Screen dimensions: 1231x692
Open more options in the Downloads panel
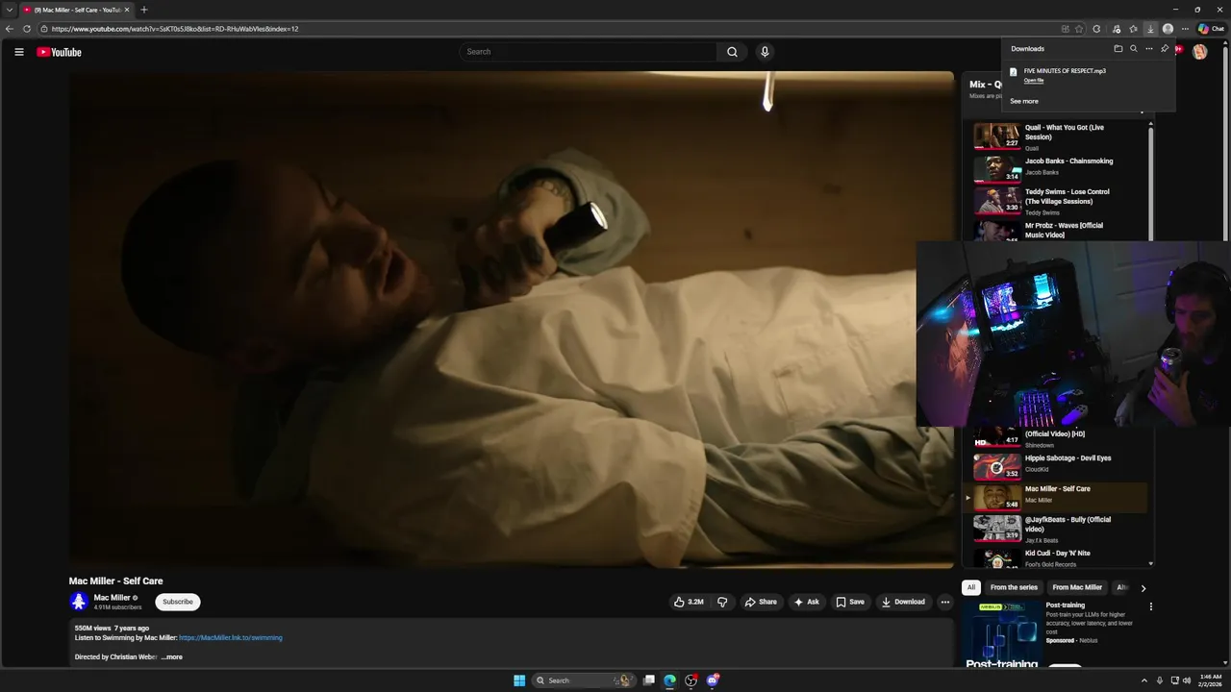pyautogui.click(x=1148, y=48)
